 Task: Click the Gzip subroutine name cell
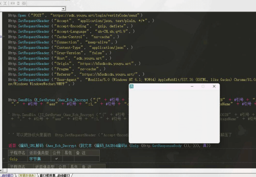pos(18,159)
